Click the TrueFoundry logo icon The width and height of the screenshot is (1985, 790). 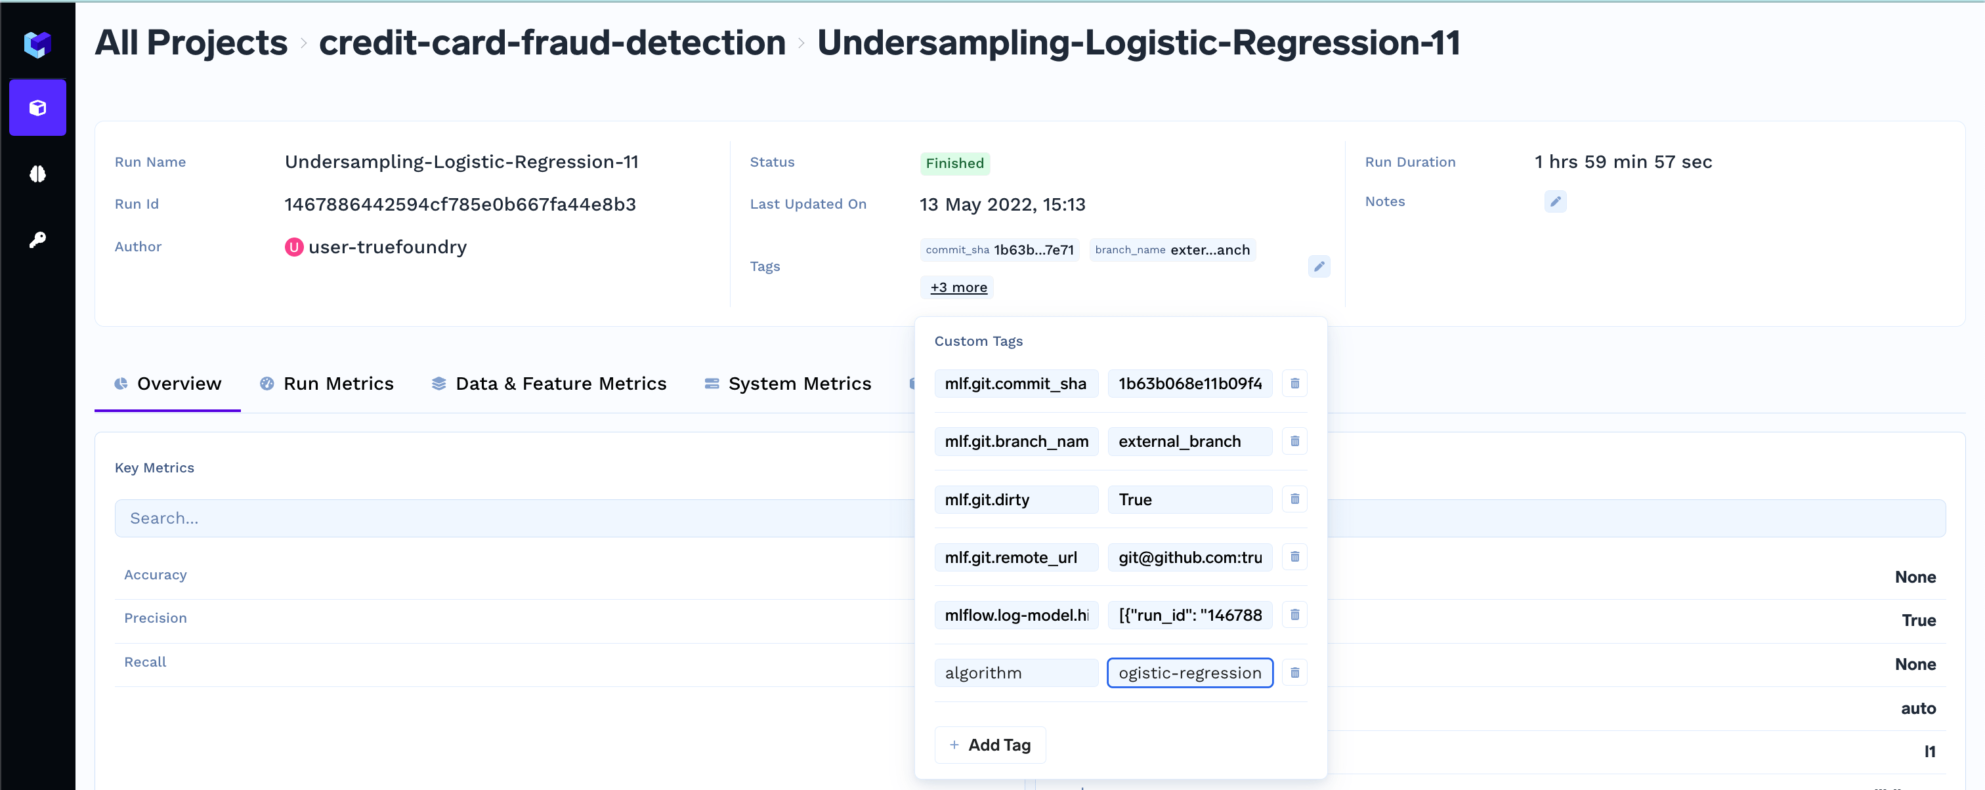(37, 44)
